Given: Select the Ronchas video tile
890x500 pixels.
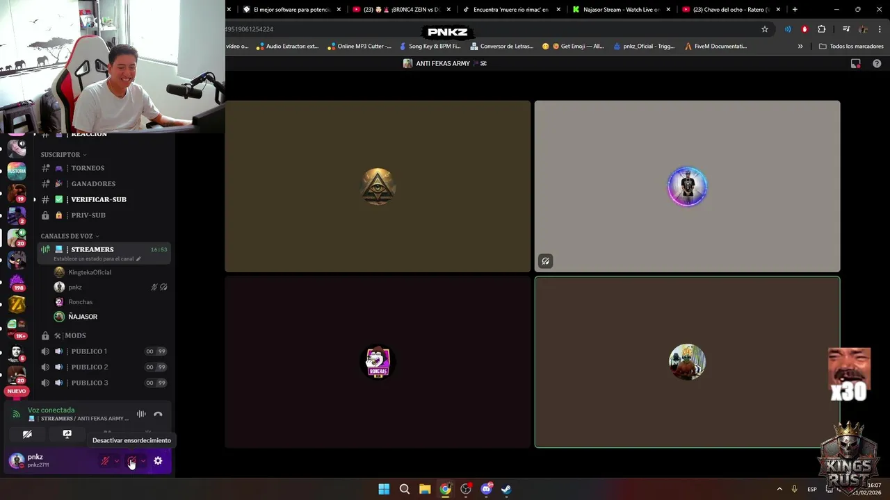Looking at the screenshot, I should coord(378,362).
